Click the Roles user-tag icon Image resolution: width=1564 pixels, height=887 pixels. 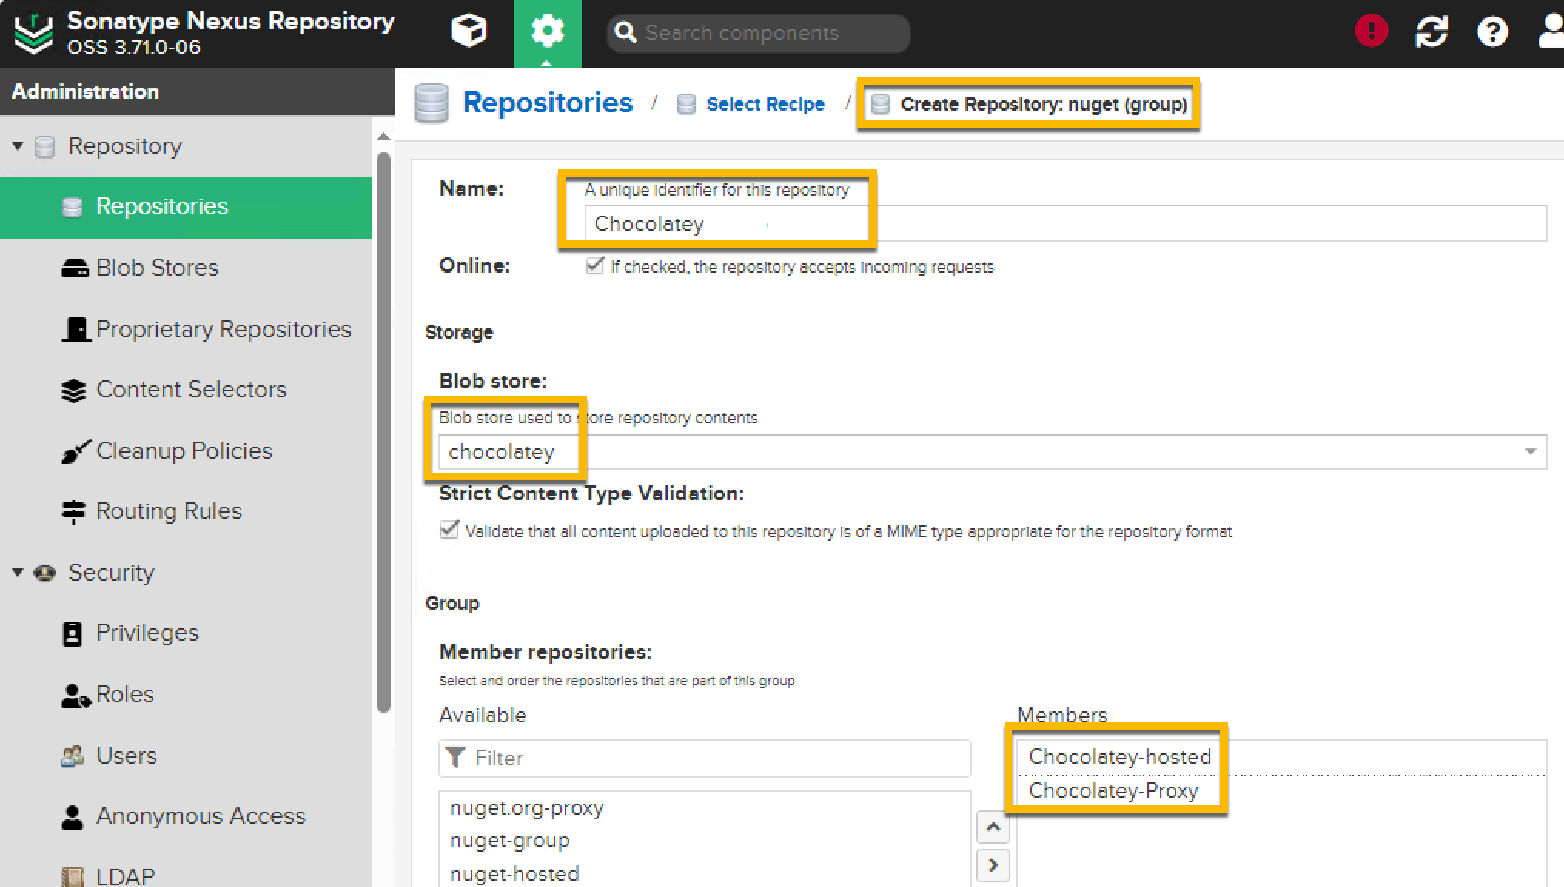(76, 695)
